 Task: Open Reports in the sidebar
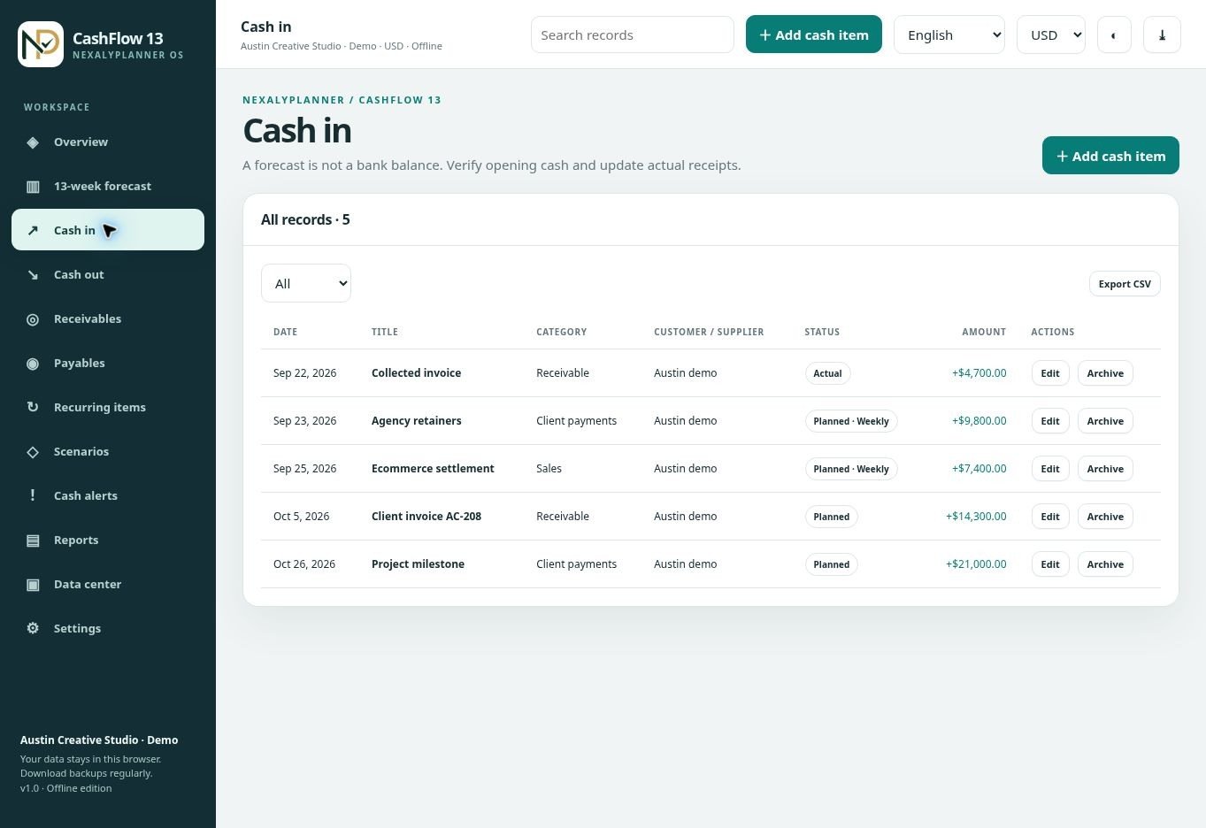point(108,540)
